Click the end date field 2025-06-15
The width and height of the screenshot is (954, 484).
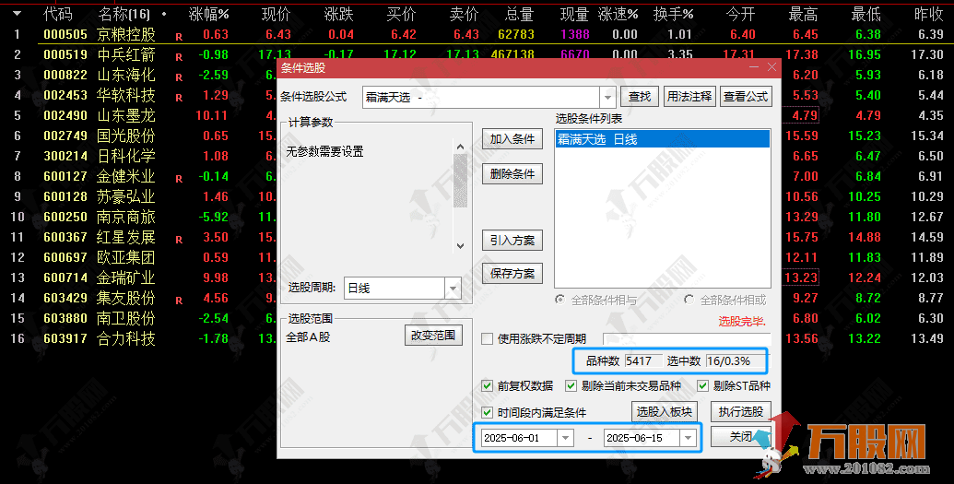tap(642, 438)
